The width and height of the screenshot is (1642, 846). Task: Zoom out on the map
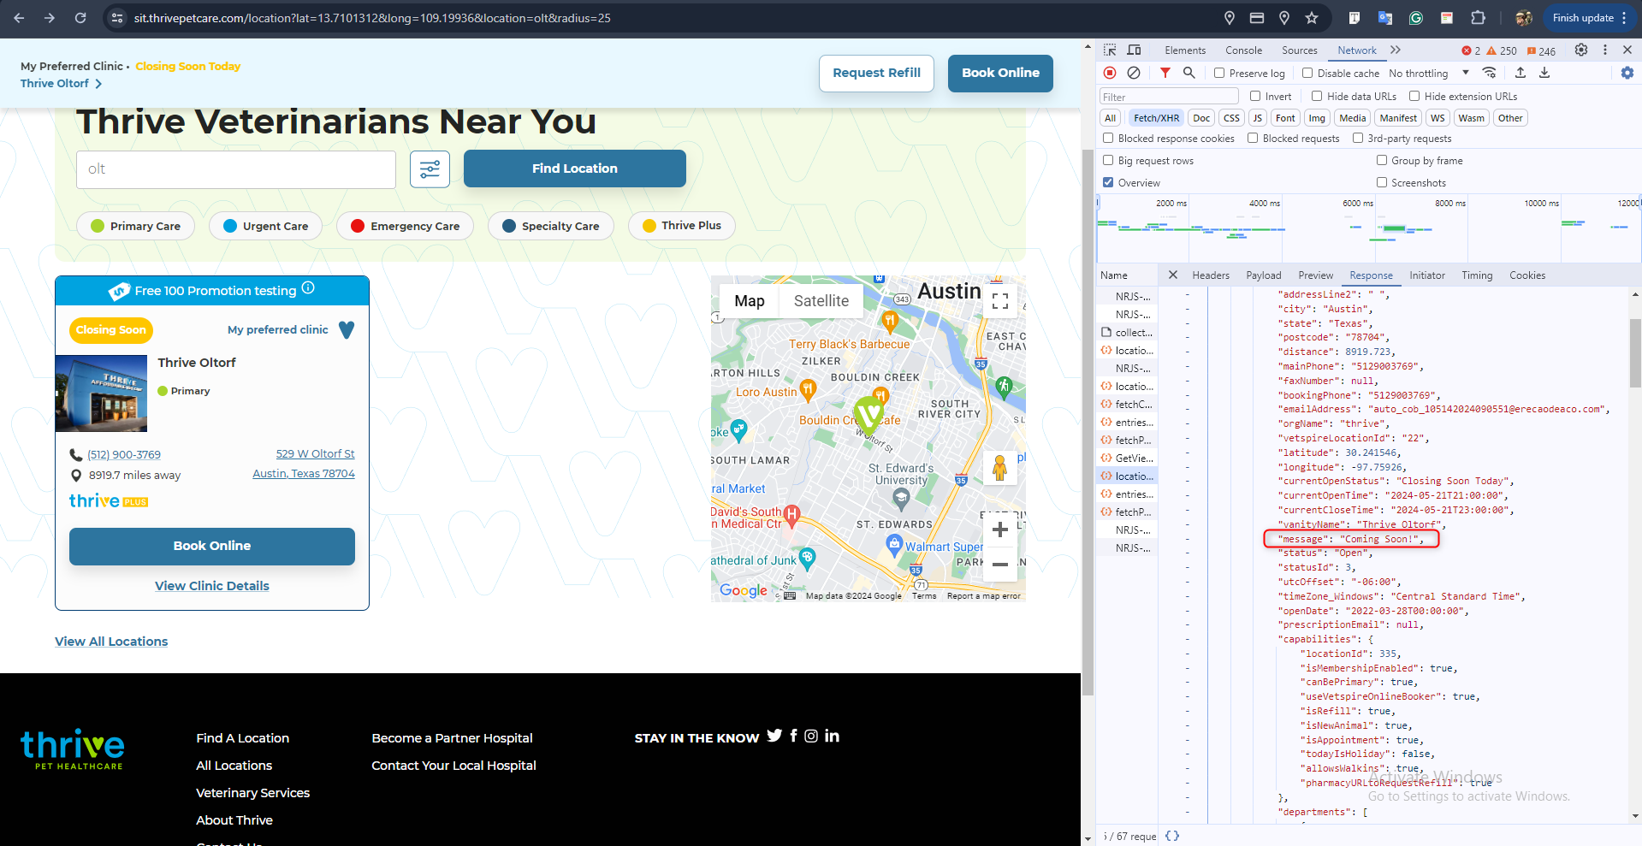click(x=1000, y=565)
